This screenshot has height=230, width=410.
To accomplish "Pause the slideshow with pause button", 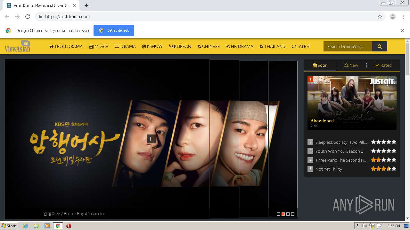I will 151,139.
